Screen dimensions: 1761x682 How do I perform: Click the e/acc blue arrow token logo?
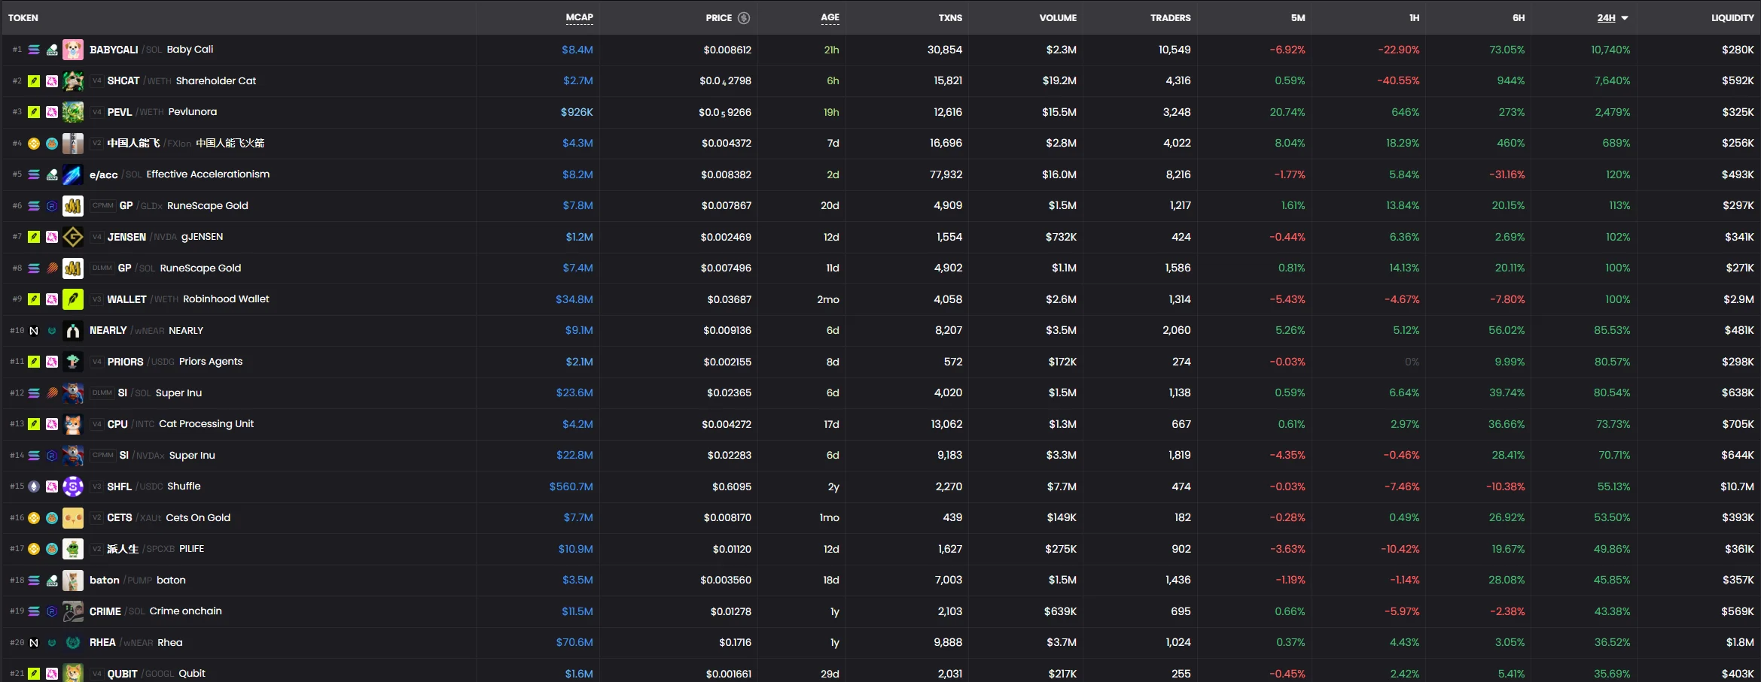coord(73,174)
